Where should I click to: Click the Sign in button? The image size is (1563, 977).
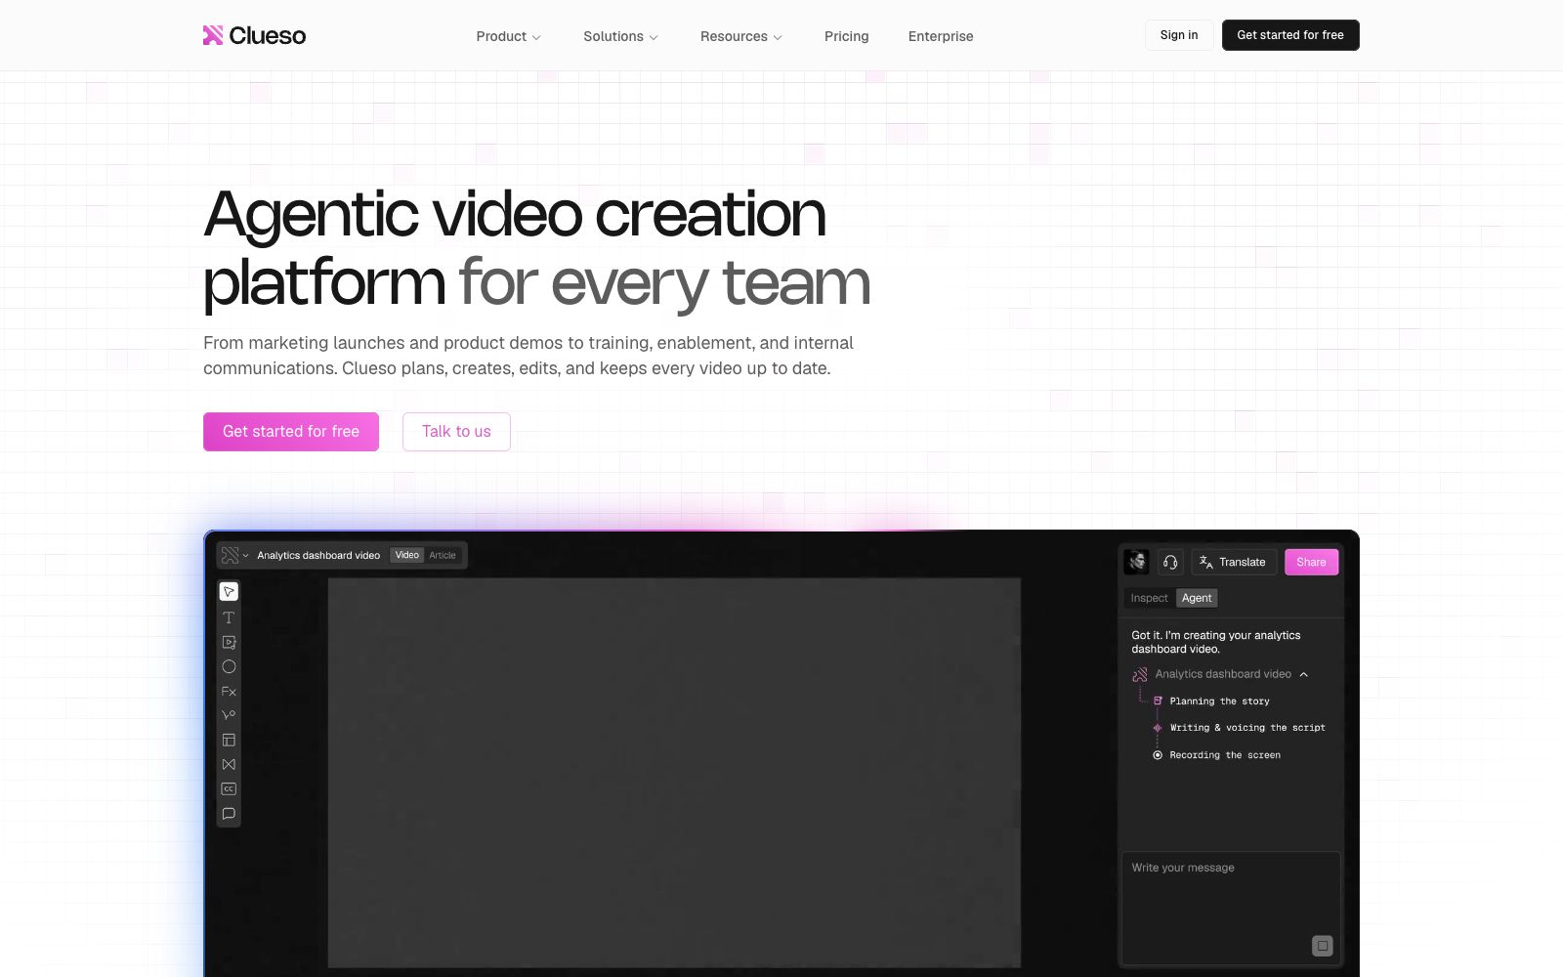(1179, 35)
